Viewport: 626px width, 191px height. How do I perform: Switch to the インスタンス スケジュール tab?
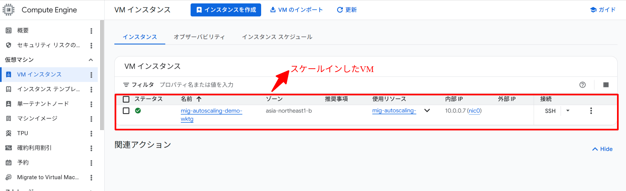coord(277,37)
